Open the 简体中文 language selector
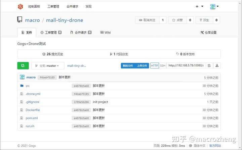The height and width of the screenshot is (150, 242). (197, 146)
